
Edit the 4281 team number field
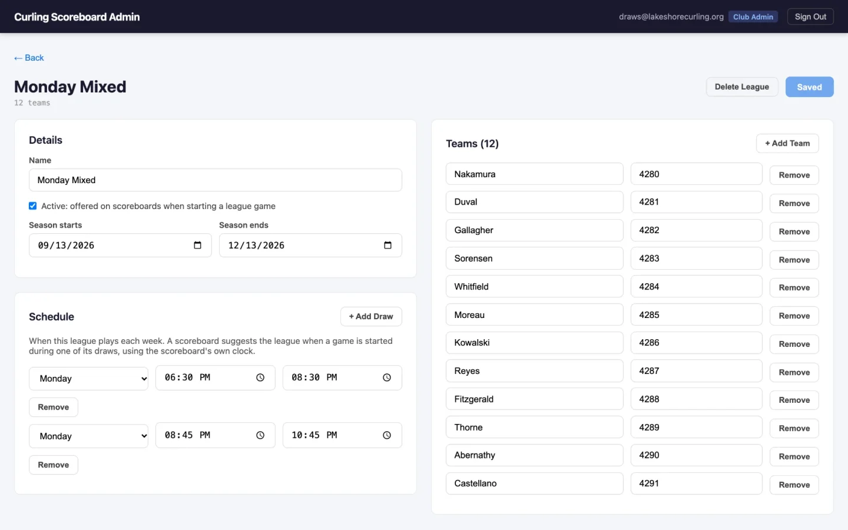[x=697, y=202]
